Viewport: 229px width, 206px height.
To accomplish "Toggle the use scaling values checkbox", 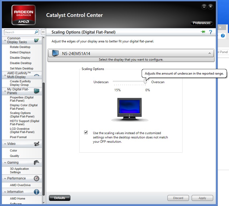I will 86,132.
